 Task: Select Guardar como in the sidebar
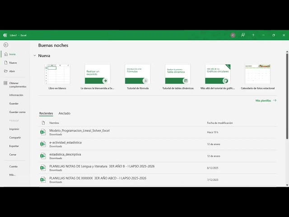(x=17, y=112)
